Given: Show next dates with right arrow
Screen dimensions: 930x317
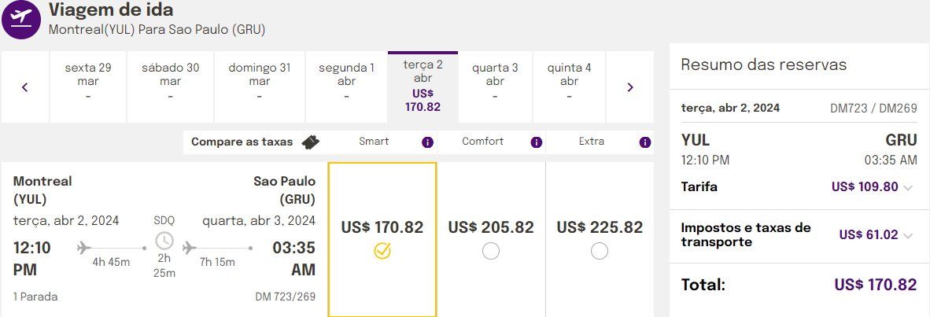Looking at the screenshot, I should click(x=630, y=87).
